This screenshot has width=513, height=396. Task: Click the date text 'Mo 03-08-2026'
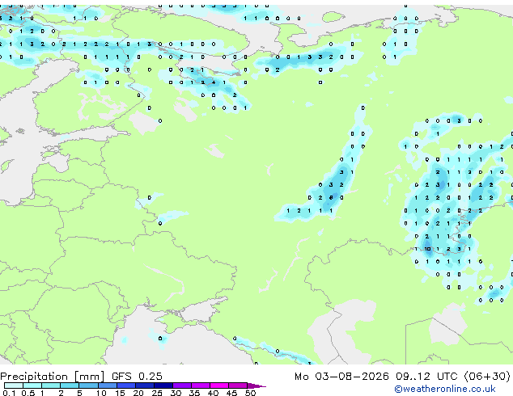pyautogui.click(x=341, y=377)
